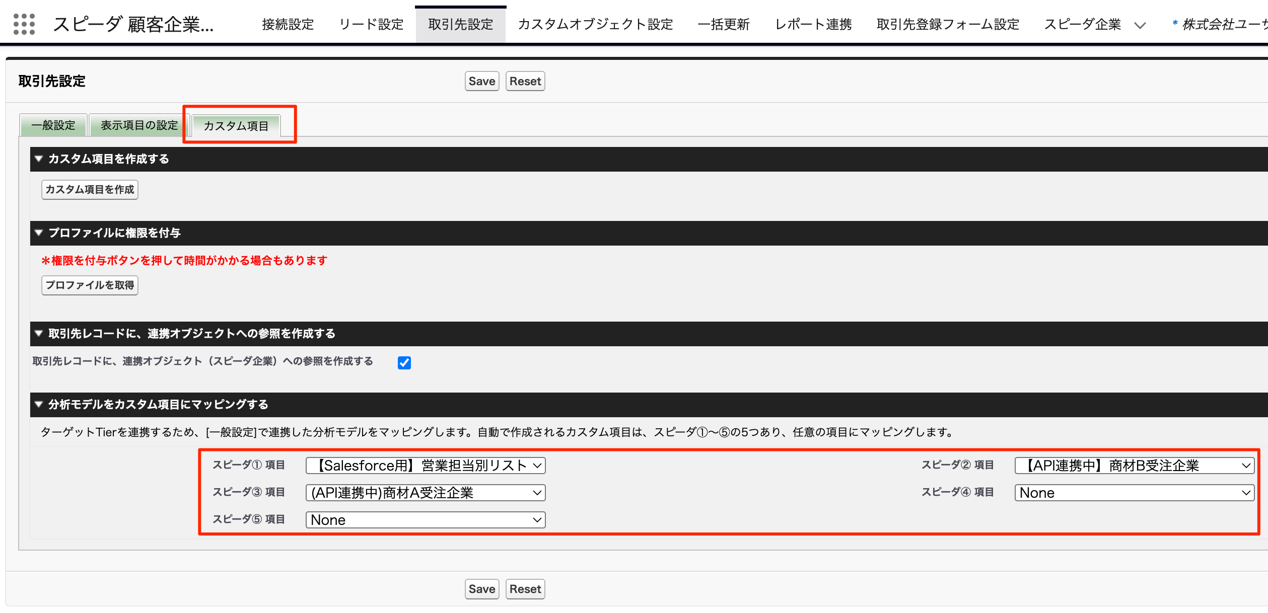The height and width of the screenshot is (613, 1268).
Task: Collapse the 分析モデルをカスタム項目にマッピングする section
Action: click(x=38, y=404)
